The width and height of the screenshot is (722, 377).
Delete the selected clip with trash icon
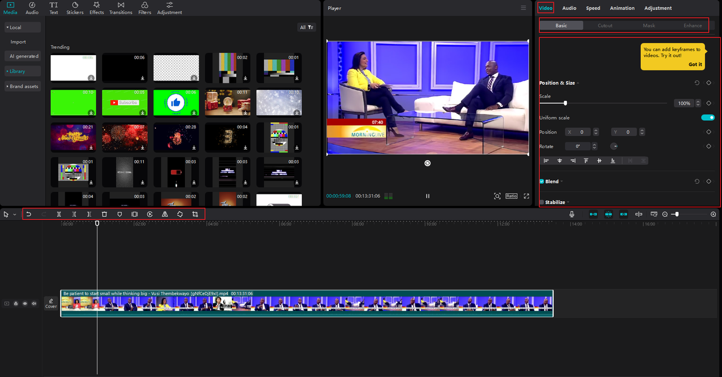click(x=104, y=214)
